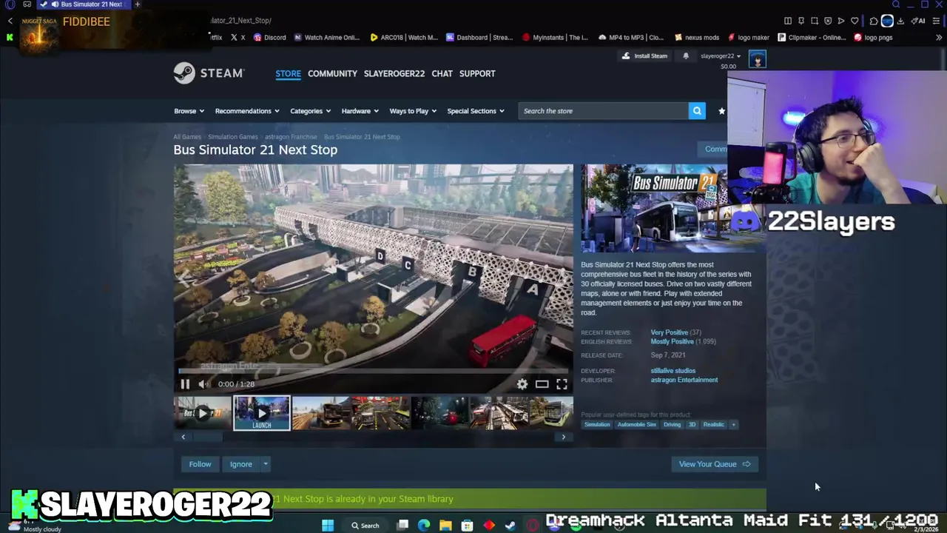The height and width of the screenshot is (533, 947).
Task: Click the Ignore button
Action: [x=241, y=464]
